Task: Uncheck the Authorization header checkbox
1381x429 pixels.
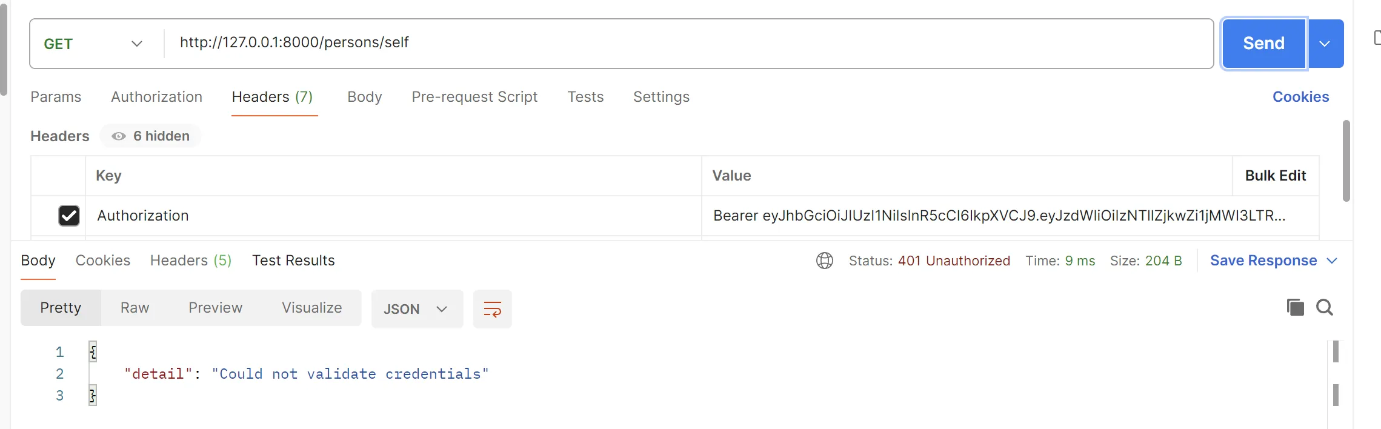Action: point(69,216)
